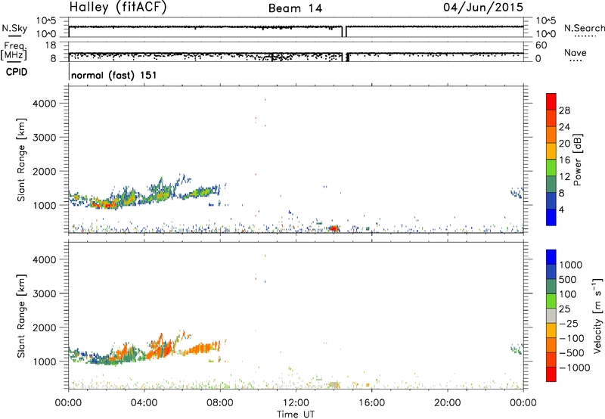Click the '2000' tick of the velocity panel
This screenshot has height=419, width=605.
point(44,327)
